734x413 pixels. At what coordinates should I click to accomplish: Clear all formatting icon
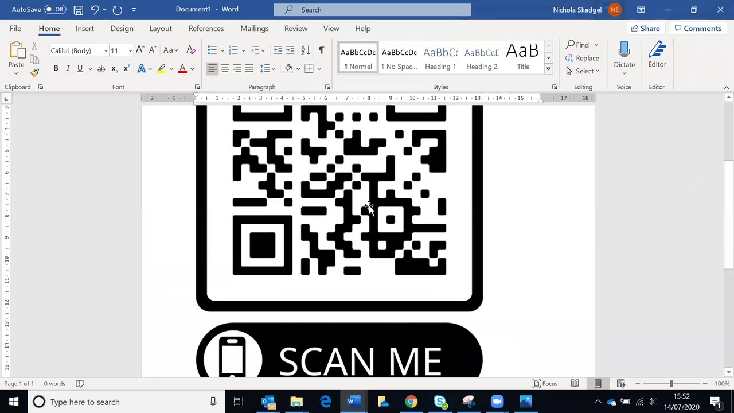pos(191,50)
